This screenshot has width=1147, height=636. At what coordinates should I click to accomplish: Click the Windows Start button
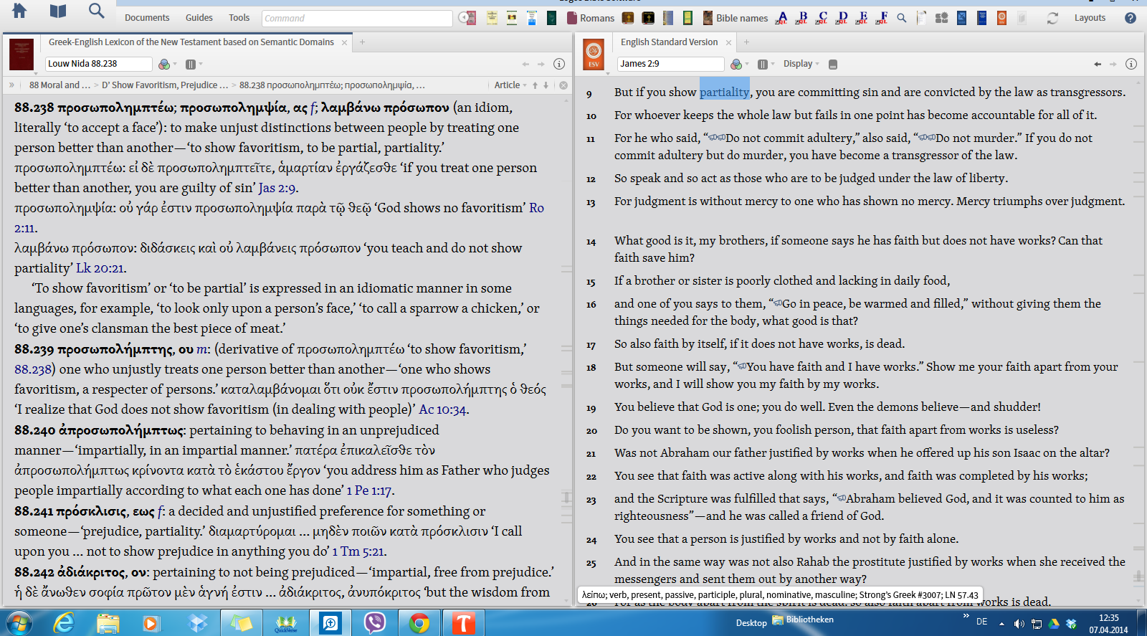click(19, 623)
